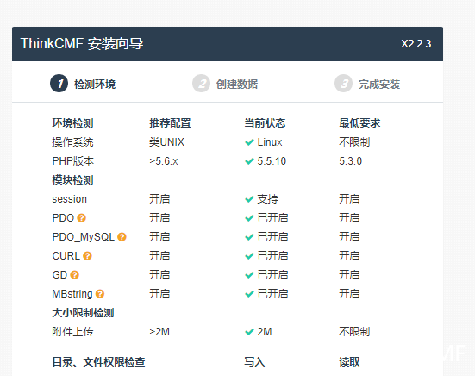Click the 当前状态 column header

pos(265,123)
